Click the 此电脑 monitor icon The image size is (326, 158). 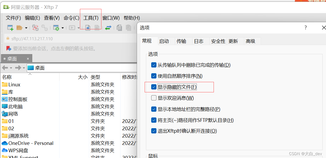(x=5, y=106)
